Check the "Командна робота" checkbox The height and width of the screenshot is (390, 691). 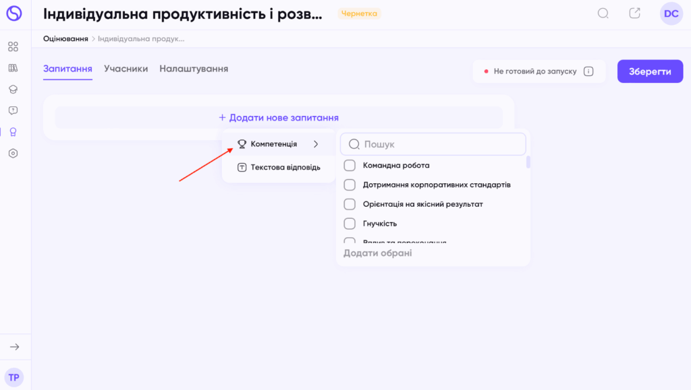point(350,165)
